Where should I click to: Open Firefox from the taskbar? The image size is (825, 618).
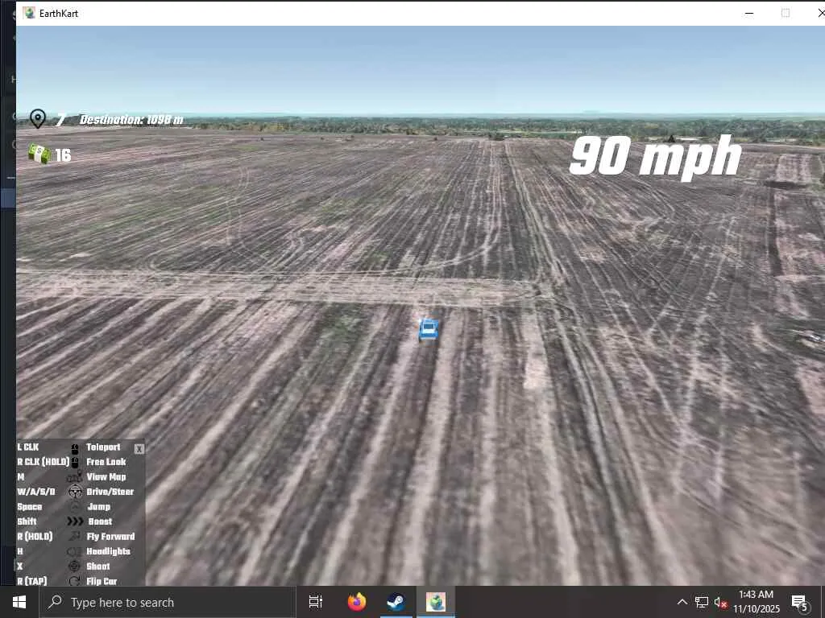[357, 602]
